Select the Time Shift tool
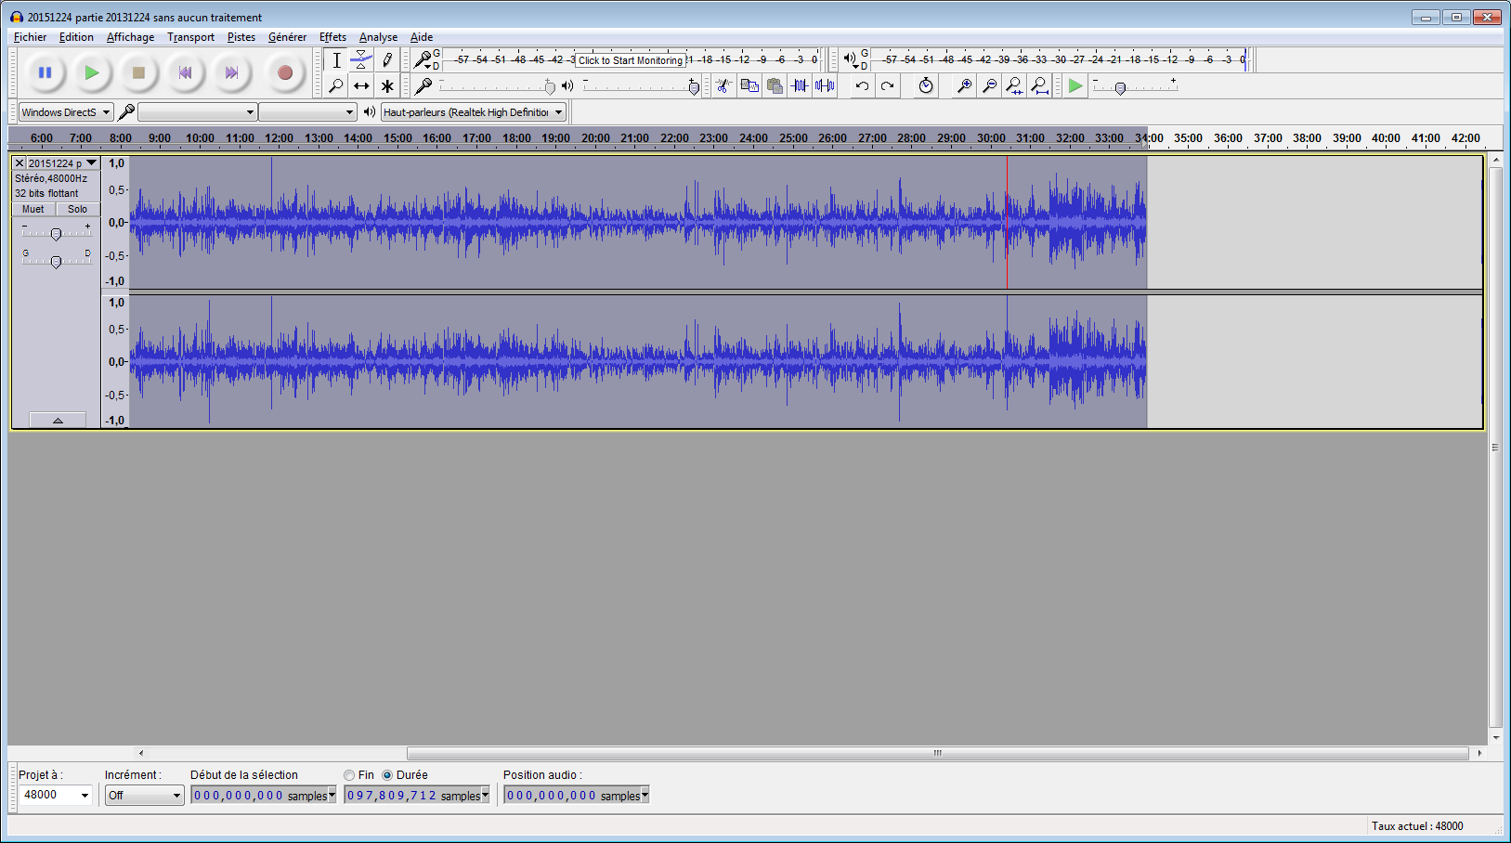The image size is (1511, 843). click(361, 86)
